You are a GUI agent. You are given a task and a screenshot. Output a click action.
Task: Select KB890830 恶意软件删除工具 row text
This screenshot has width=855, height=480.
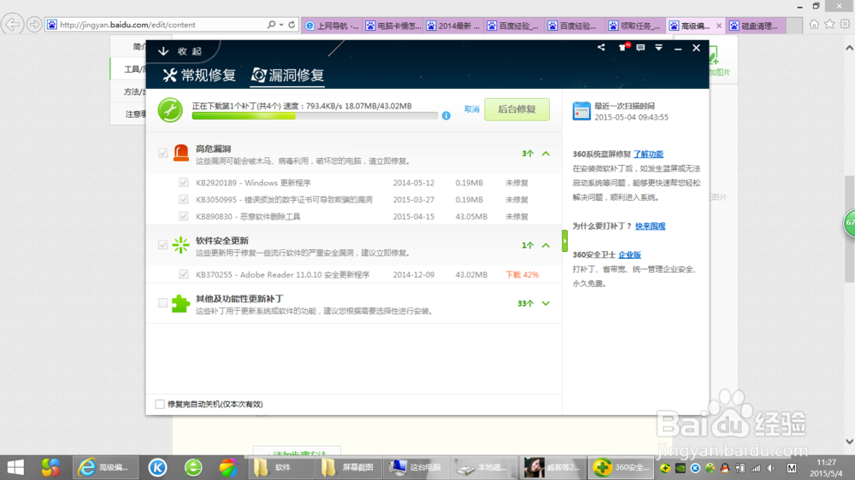pos(248,216)
